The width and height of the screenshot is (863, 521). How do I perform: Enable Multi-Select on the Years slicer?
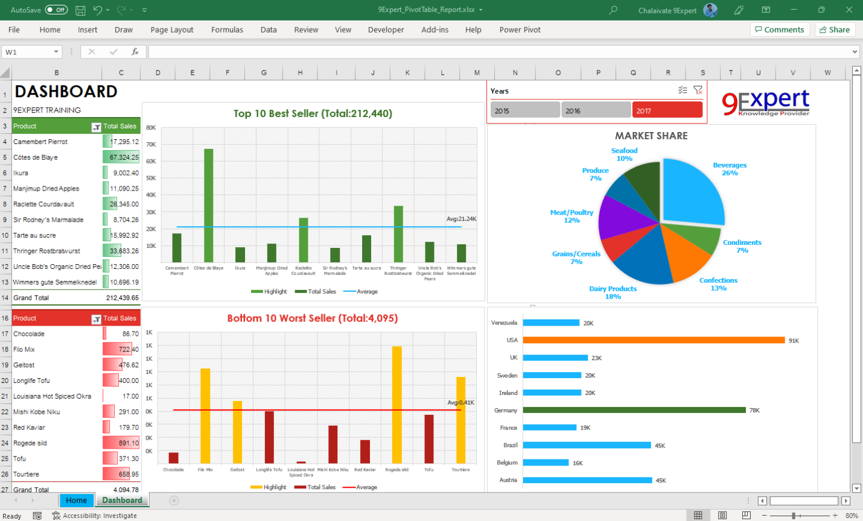coord(683,89)
